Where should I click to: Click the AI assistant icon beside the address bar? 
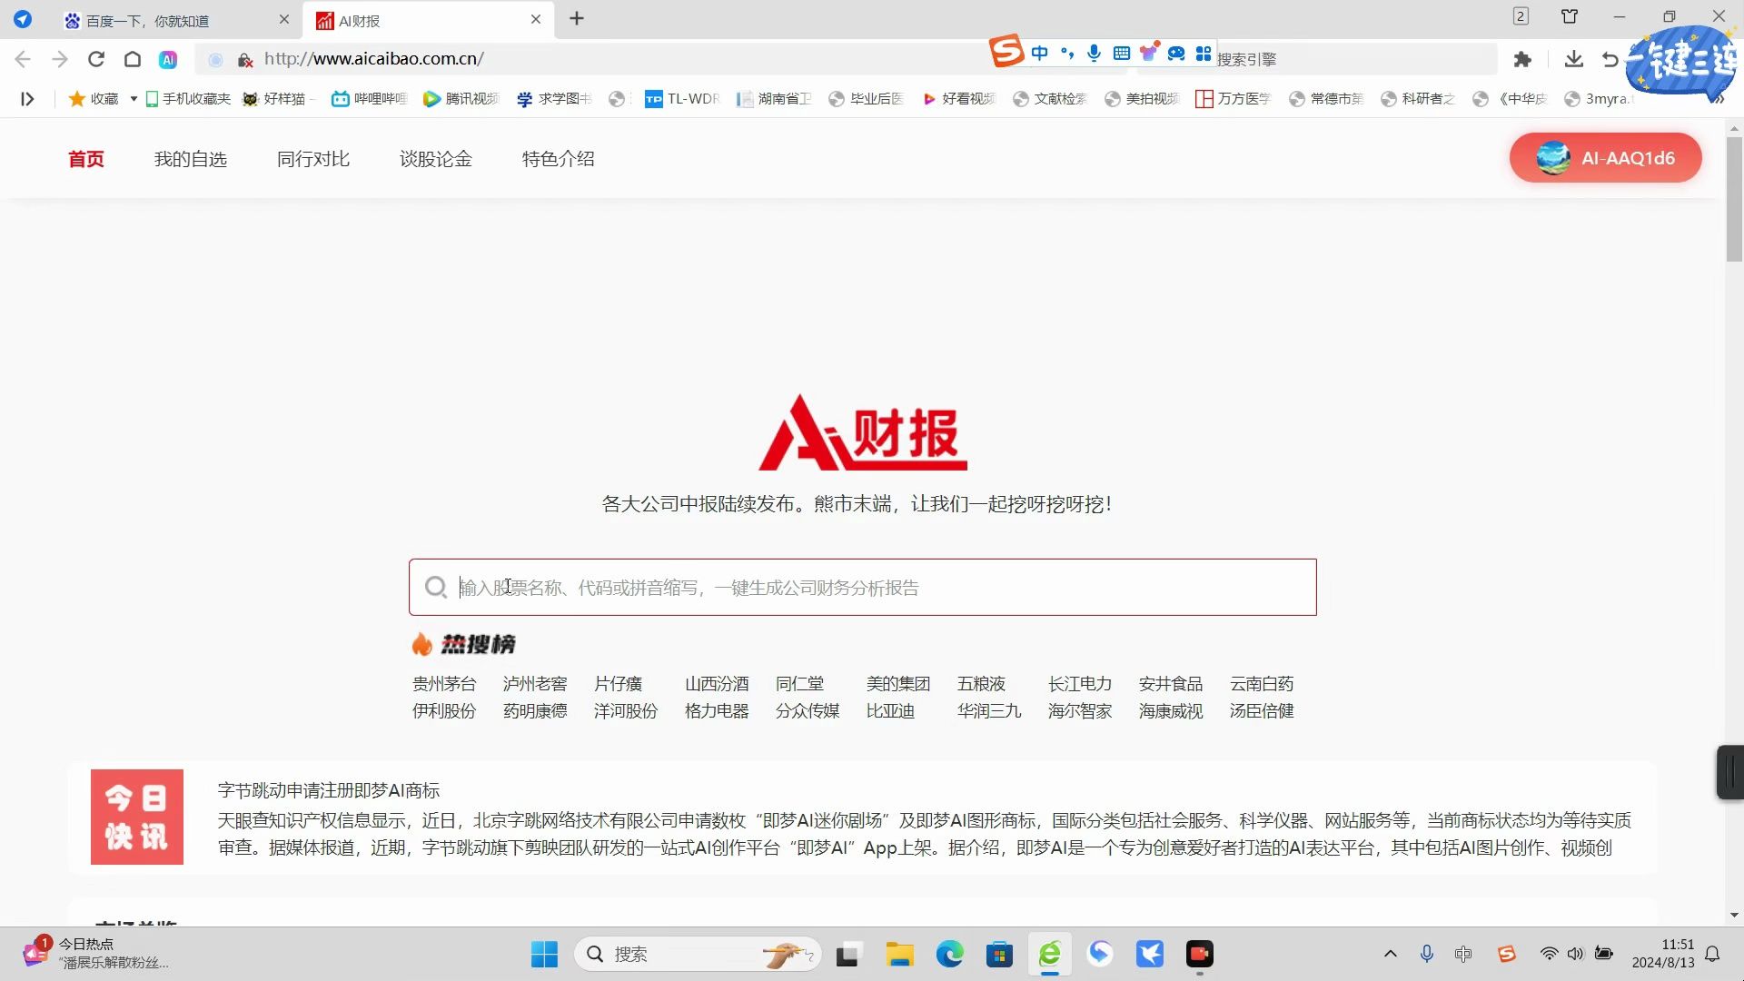168,59
